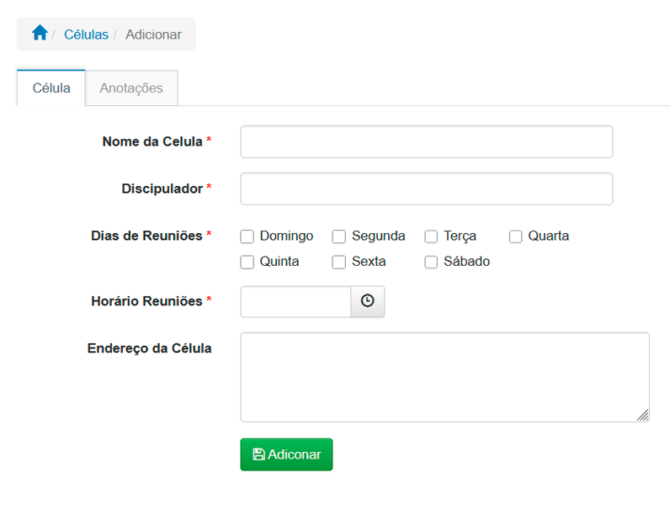Viewport: 670px width, 515px height.
Task: Open the clock time picker button
Action: tap(367, 301)
